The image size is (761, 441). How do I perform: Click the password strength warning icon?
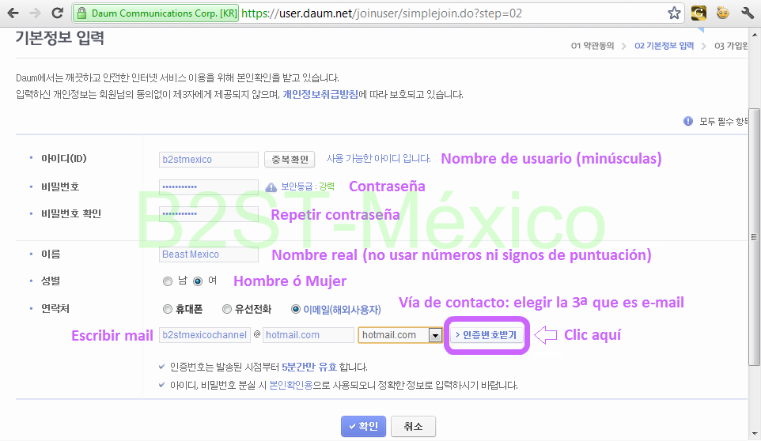(x=271, y=187)
